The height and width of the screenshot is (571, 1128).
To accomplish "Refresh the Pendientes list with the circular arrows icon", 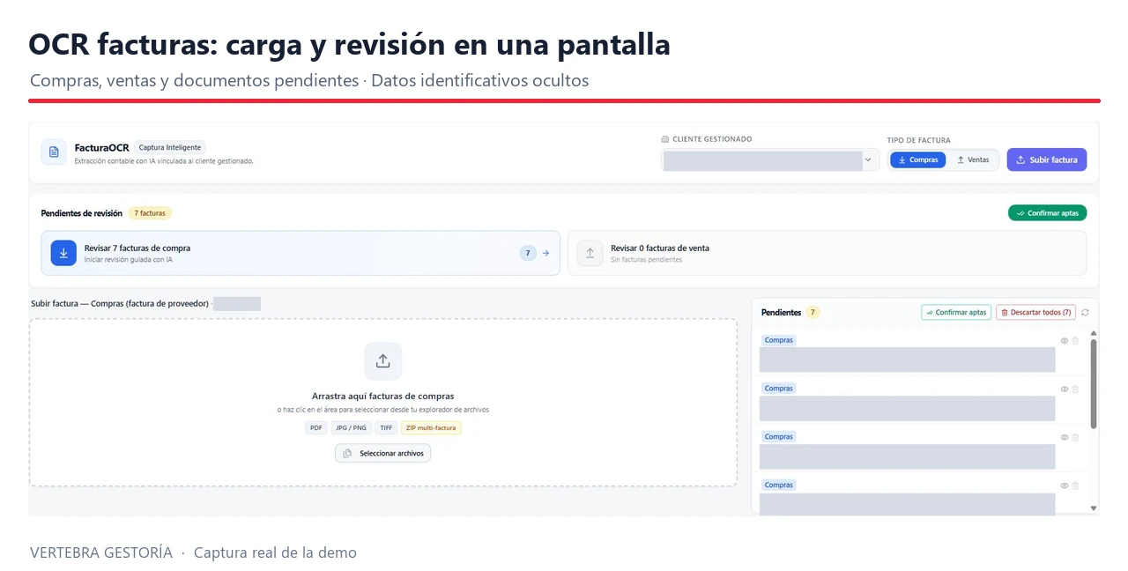I will (1085, 312).
